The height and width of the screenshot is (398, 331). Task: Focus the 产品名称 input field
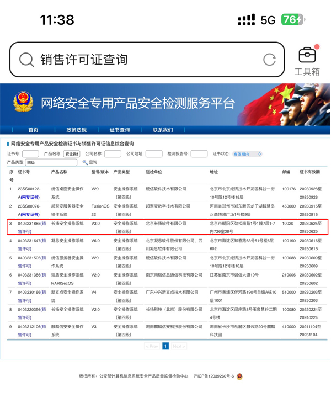coord(72,154)
